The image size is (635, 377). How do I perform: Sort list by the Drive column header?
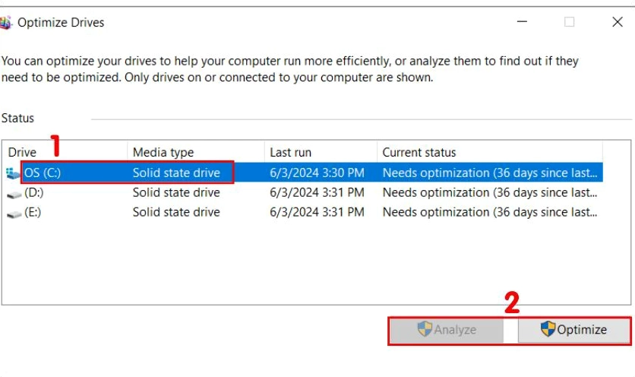tap(23, 152)
